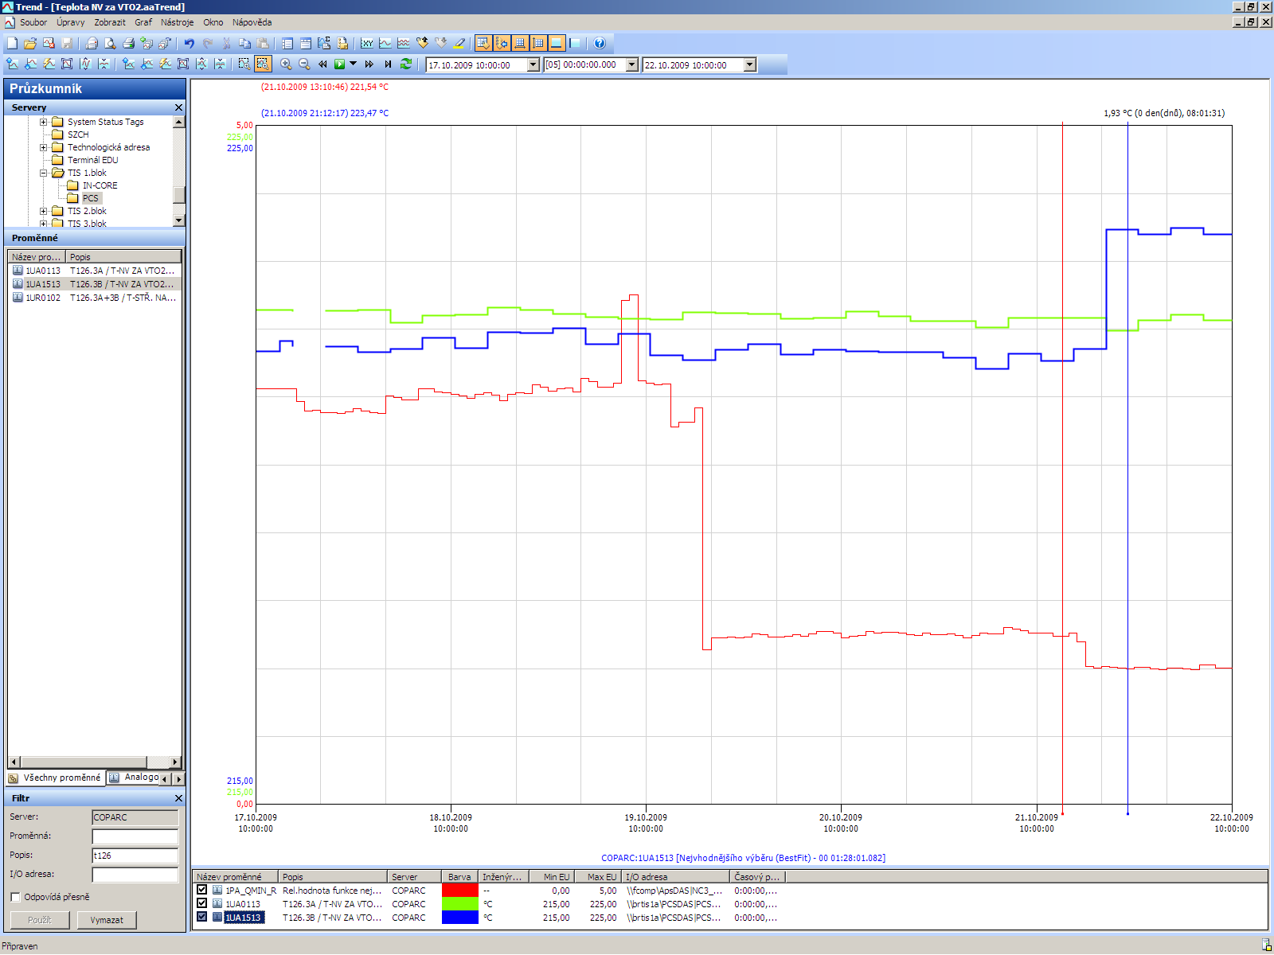1274x955 pixels.
Task: Select variable 1UR0102 in the list
Action: [95, 298]
